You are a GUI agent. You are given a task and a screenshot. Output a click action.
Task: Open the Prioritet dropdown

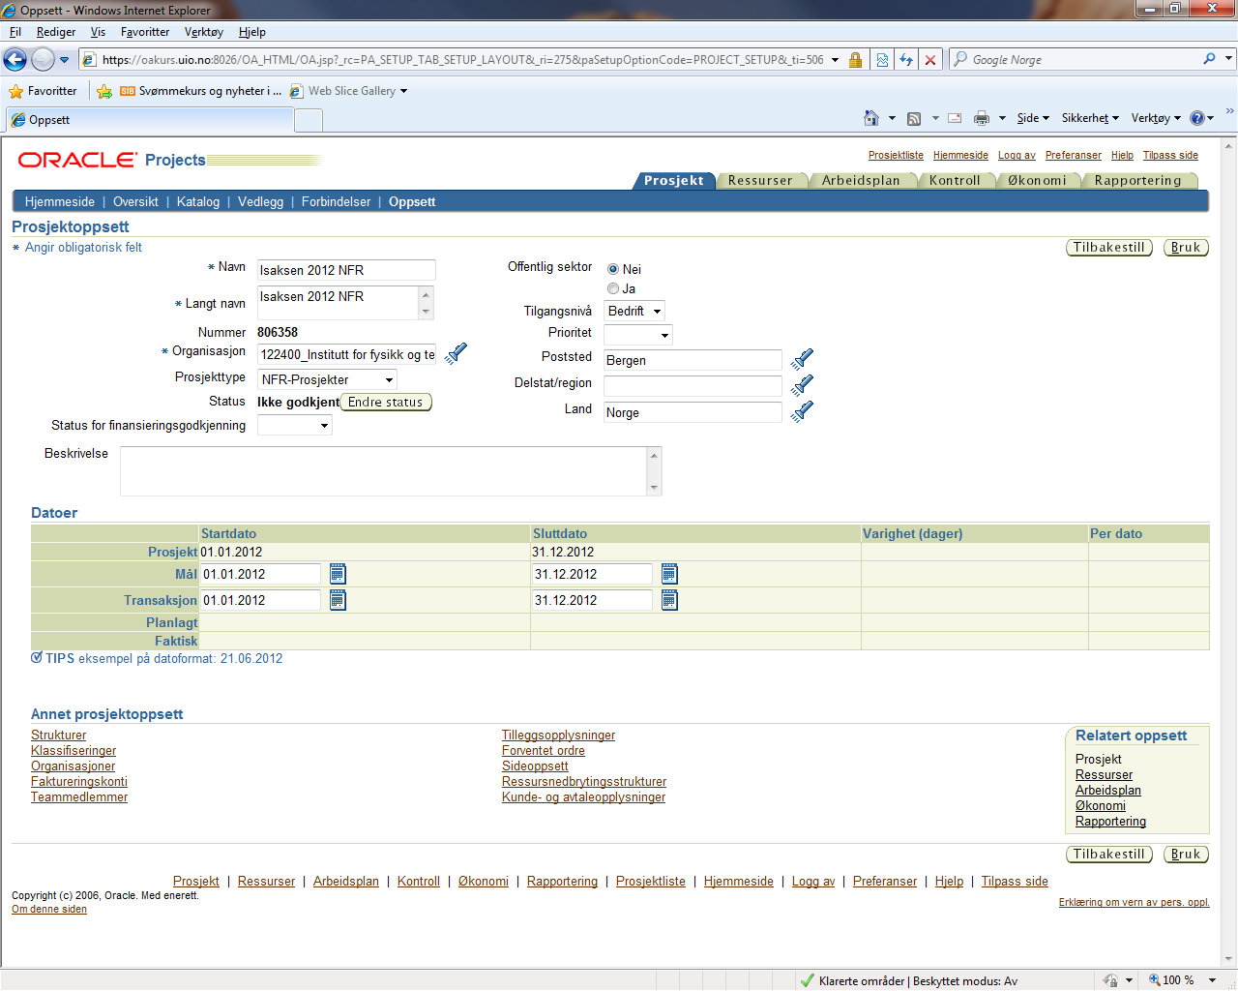coord(638,335)
